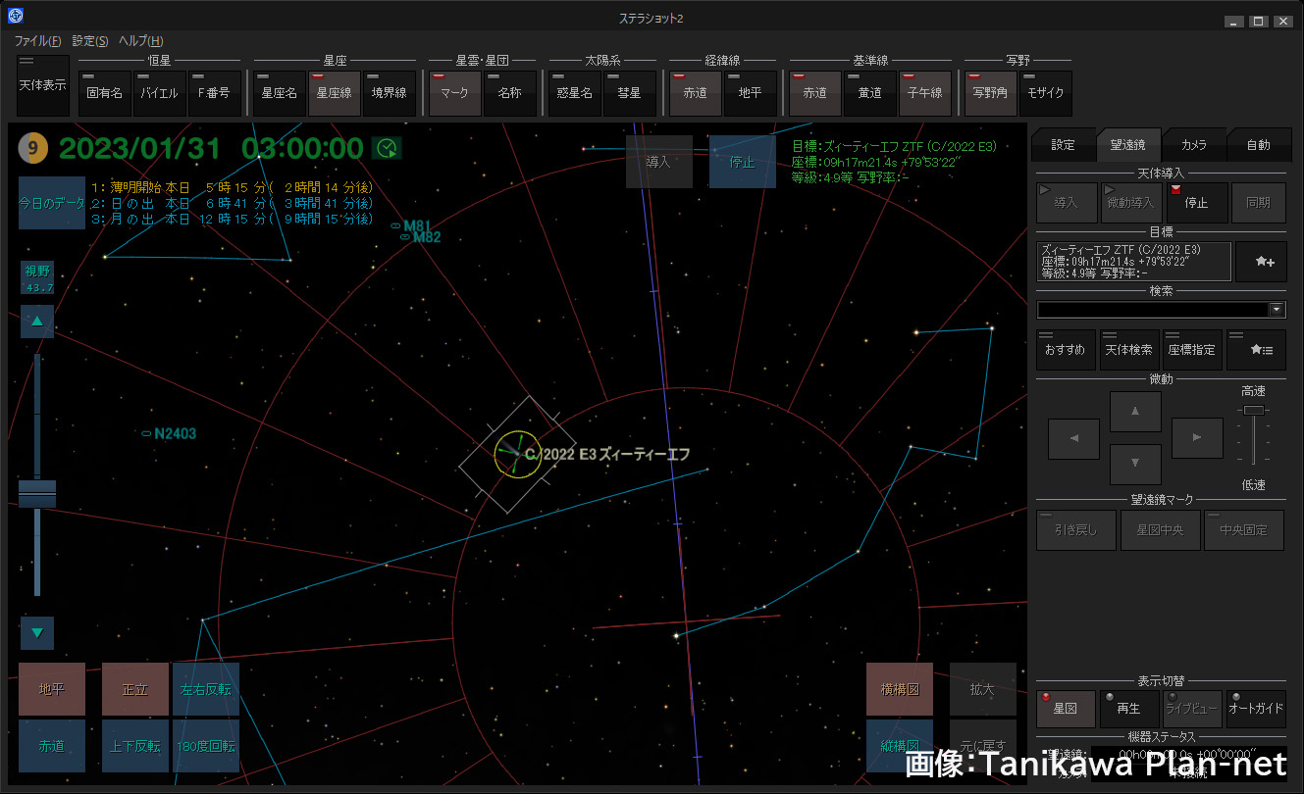Click the 停止 button above the star chart

pyautogui.click(x=742, y=162)
